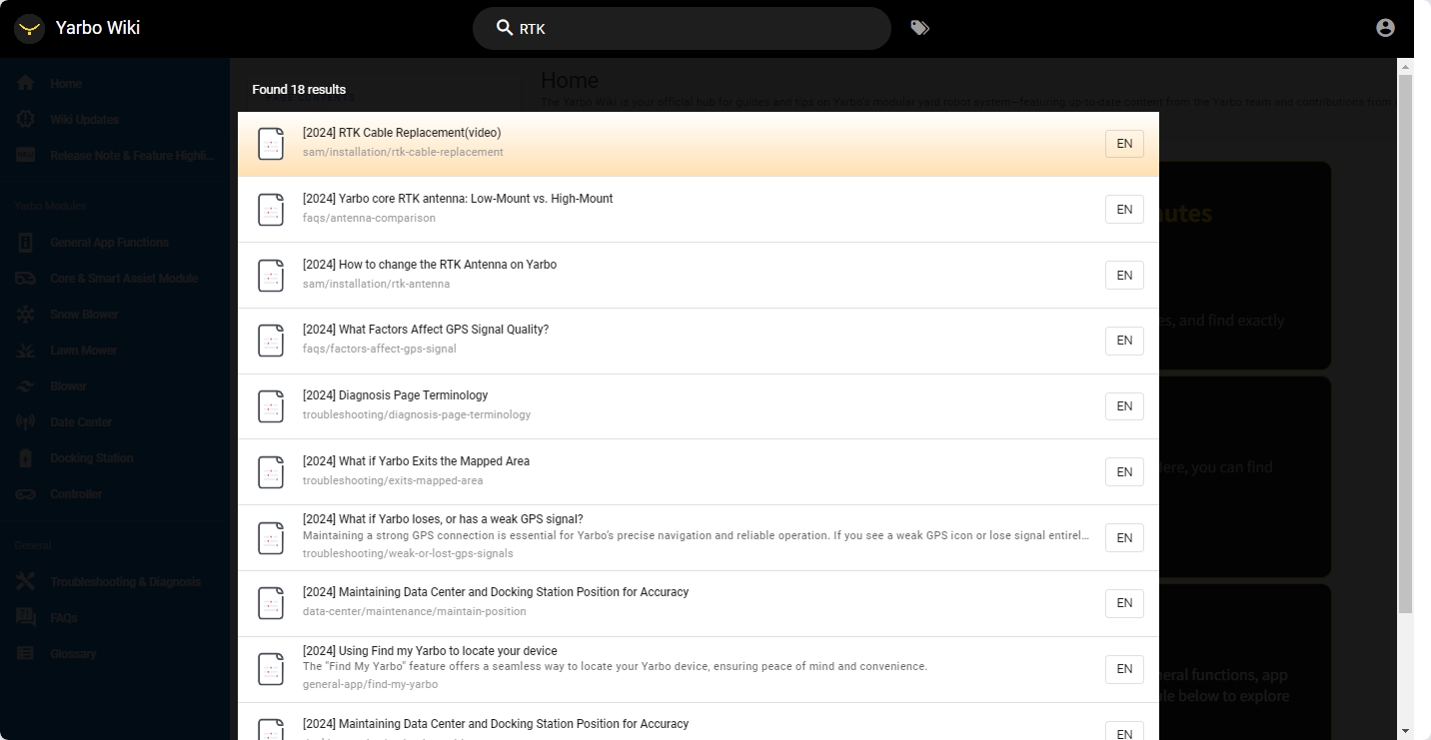Open Docking Station sidebar entry
The width and height of the screenshot is (1431, 740).
(115, 458)
